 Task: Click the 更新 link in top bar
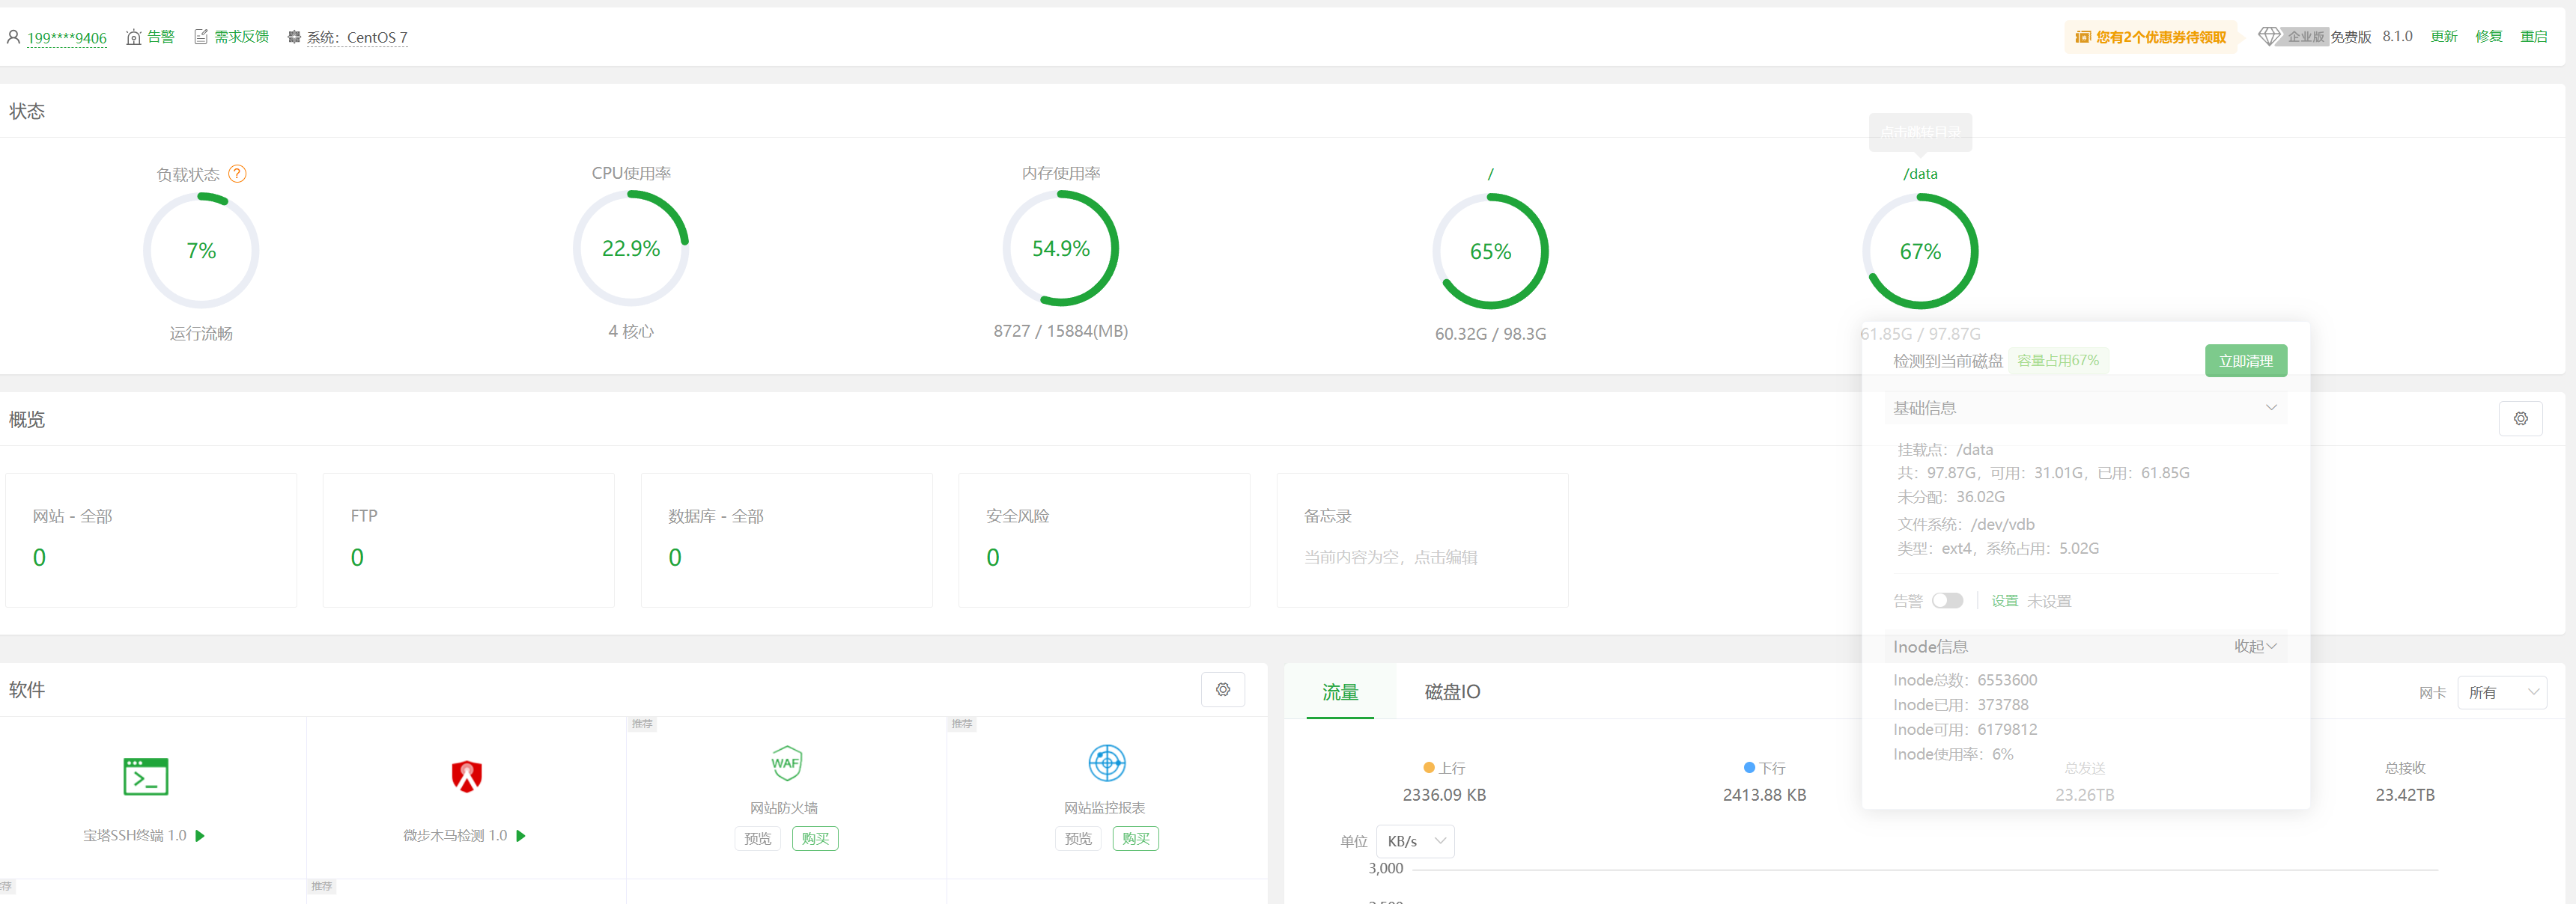2443,37
